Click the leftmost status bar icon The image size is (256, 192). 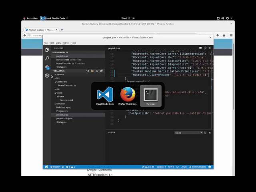click(x=46, y=167)
